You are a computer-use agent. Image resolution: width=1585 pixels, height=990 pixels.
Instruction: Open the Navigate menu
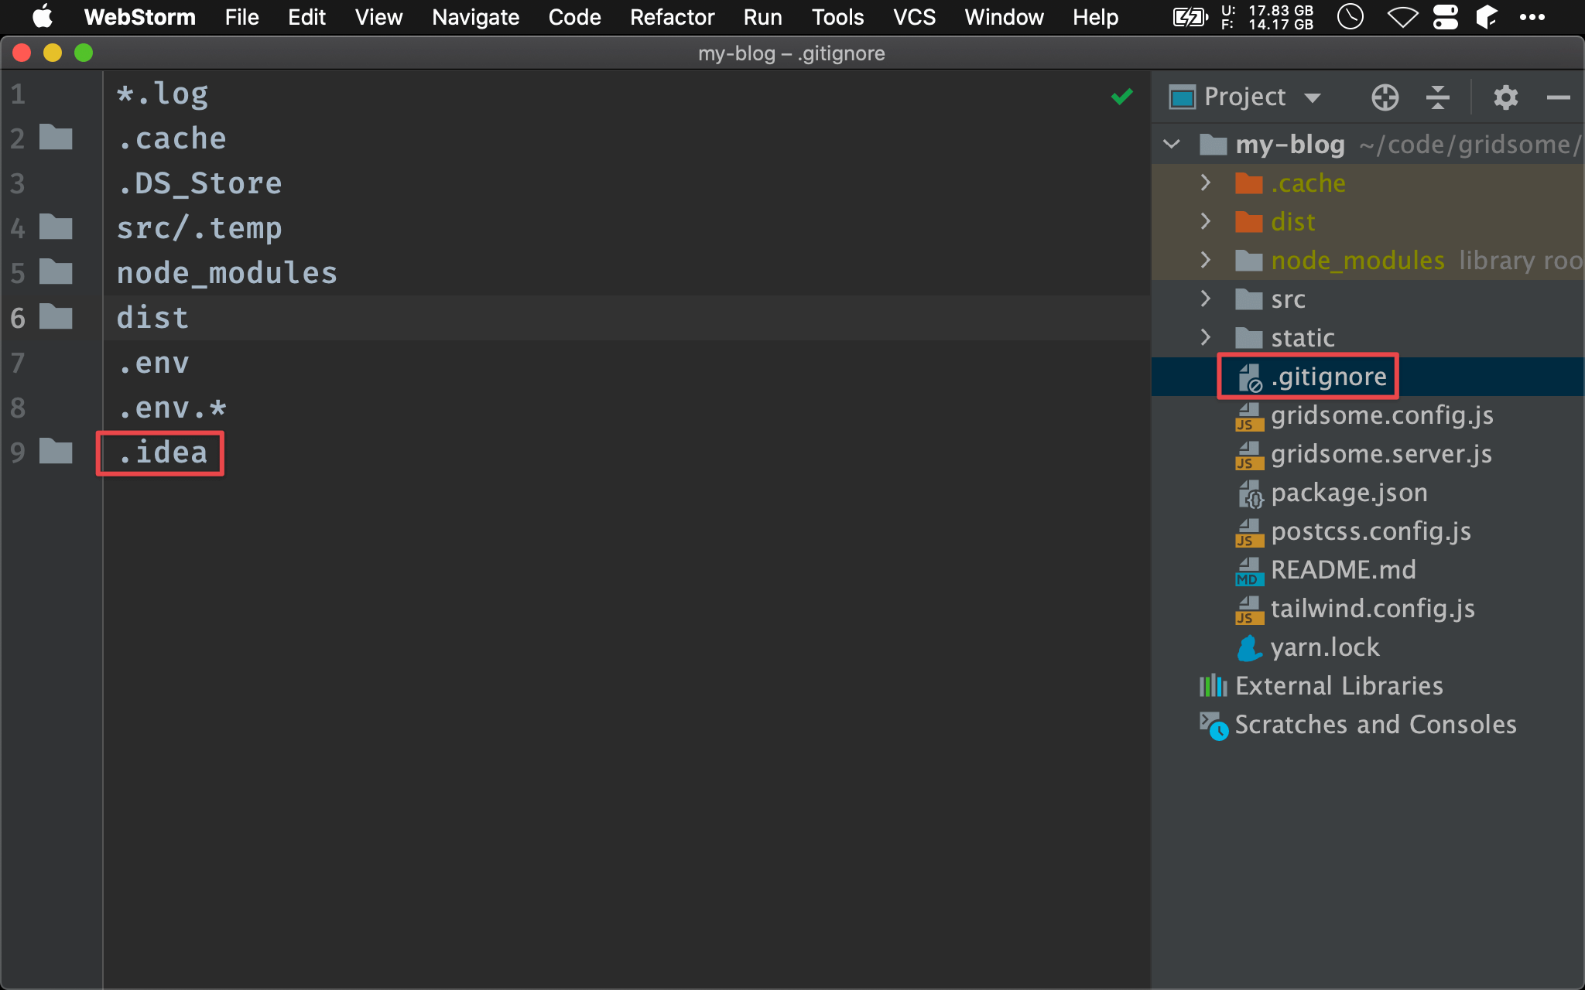(x=475, y=17)
